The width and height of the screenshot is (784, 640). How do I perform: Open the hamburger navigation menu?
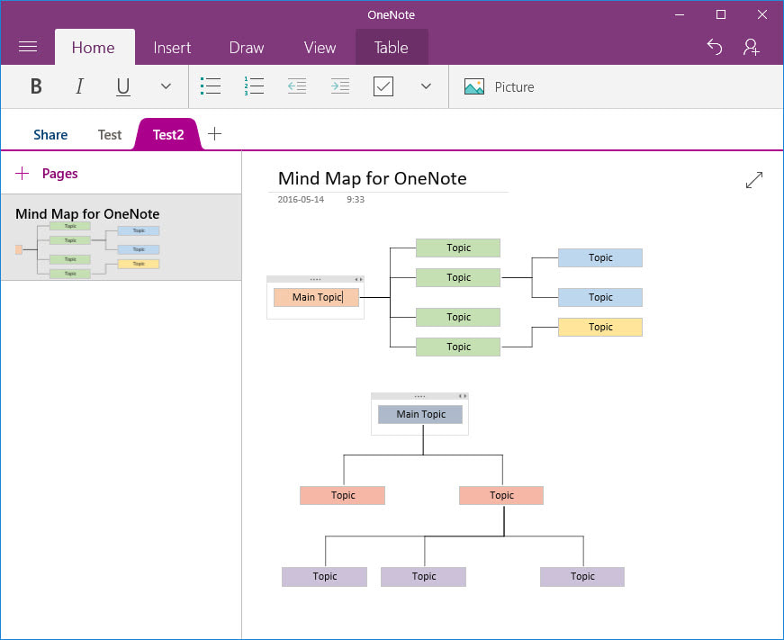[x=28, y=47]
